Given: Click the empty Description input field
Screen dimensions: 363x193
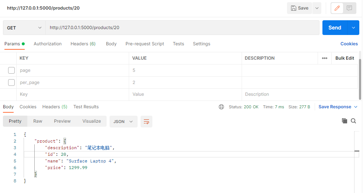Looking at the screenshot, I should pyautogui.click(x=300, y=94).
